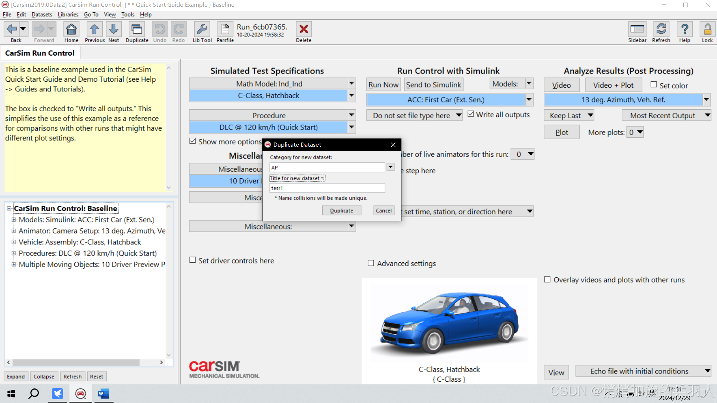The height and width of the screenshot is (403, 717).
Task: Expand the Vehicle Assembly tree node
Action: pyautogui.click(x=14, y=242)
